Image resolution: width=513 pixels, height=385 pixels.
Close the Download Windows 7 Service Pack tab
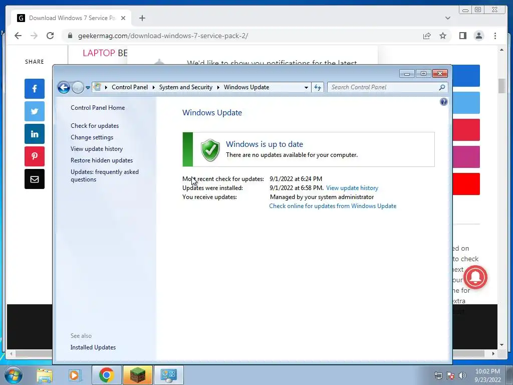pos(123,18)
